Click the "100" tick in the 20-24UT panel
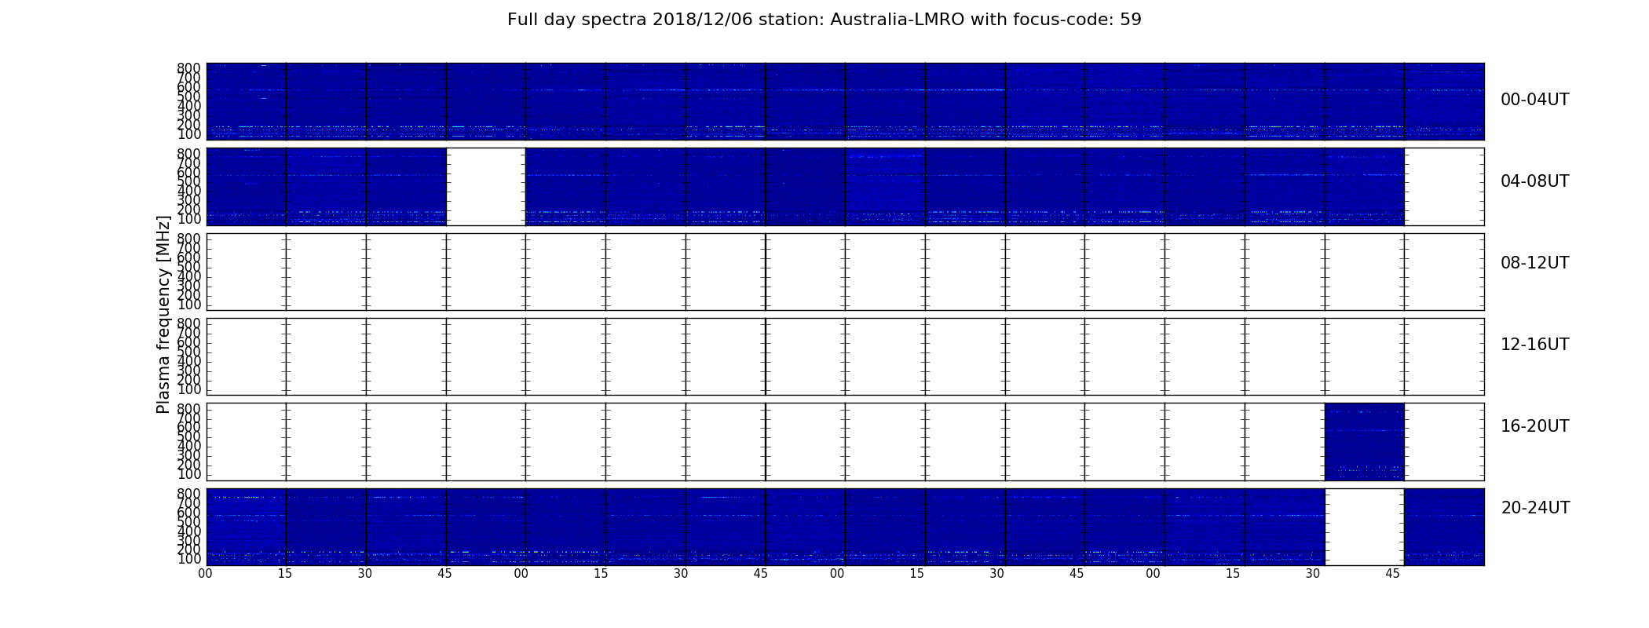 click(x=189, y=560)
